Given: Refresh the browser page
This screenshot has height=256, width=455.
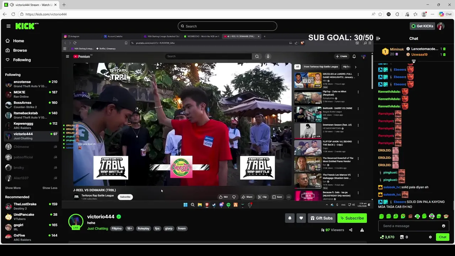Looking at the screenshot, I should pyautogui.click(x=13, y=14).
